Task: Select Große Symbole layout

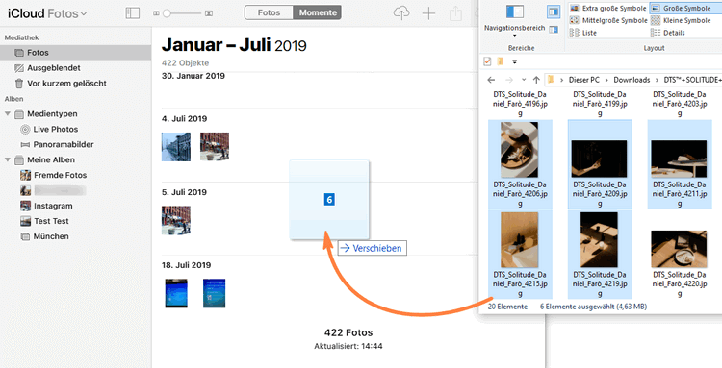Action: (x=686, y=9)
